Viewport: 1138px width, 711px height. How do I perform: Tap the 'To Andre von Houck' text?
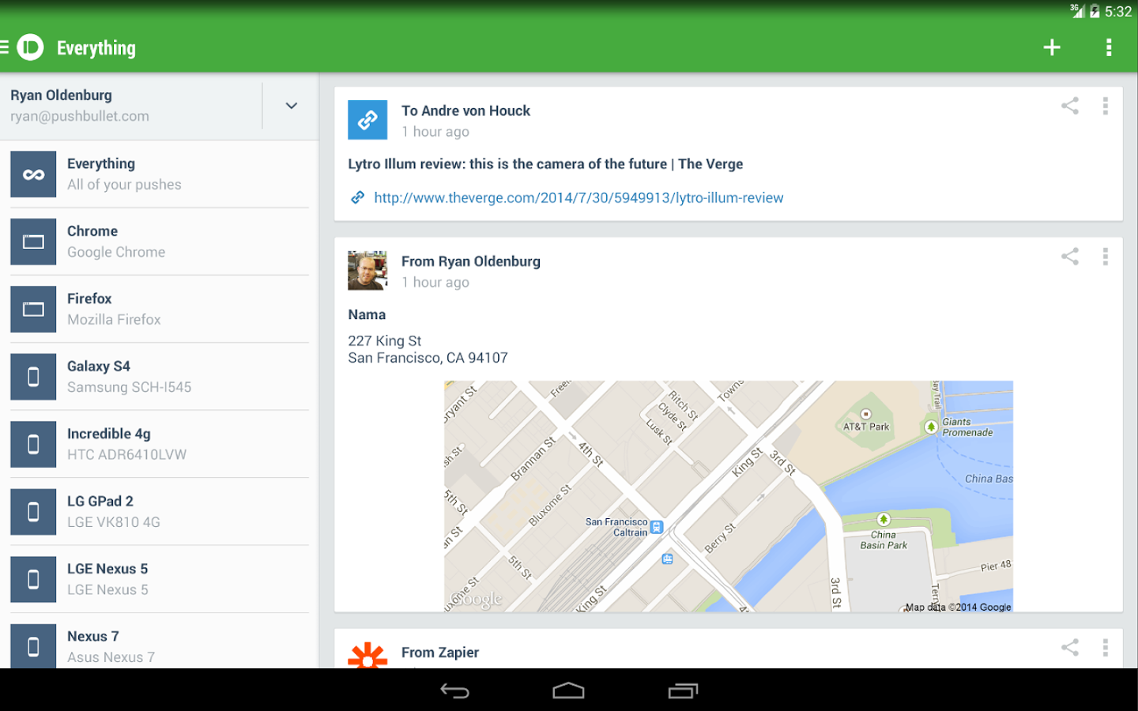click(x=465, y=111)
